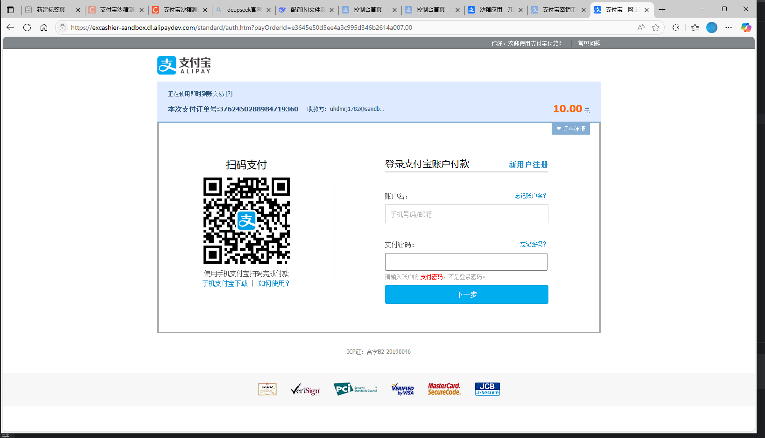Click the VeriSign badge
This screenshot has height=438, width=765.
tap(305, 390)
